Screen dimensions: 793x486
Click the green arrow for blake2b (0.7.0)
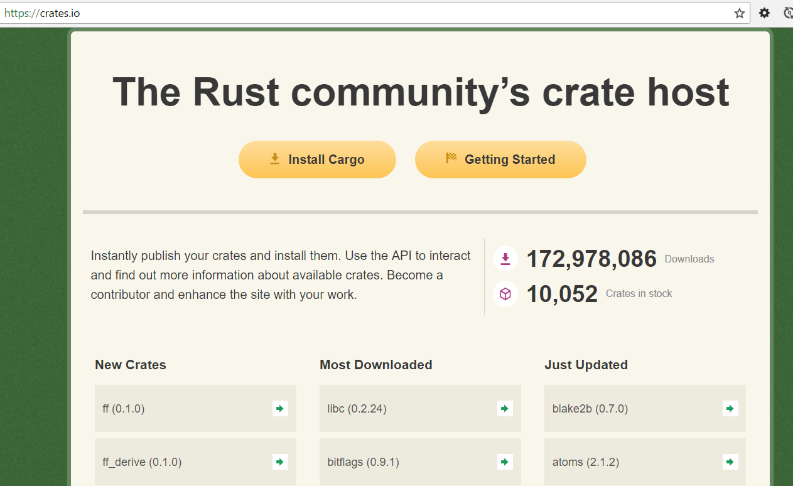point(730,409)
